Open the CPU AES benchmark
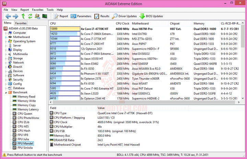The image size is (247, 159). click(23, 126)
